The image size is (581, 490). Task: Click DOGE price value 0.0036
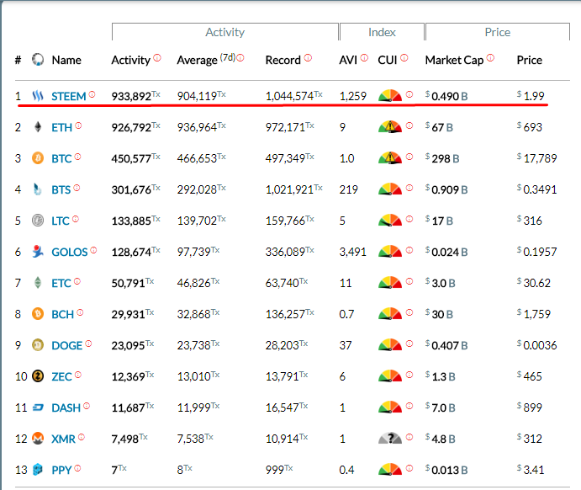pyautogui.click(x=537, y=345)
